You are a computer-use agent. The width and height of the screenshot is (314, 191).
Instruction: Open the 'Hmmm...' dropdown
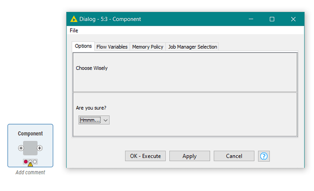click(x=94, y=120)
